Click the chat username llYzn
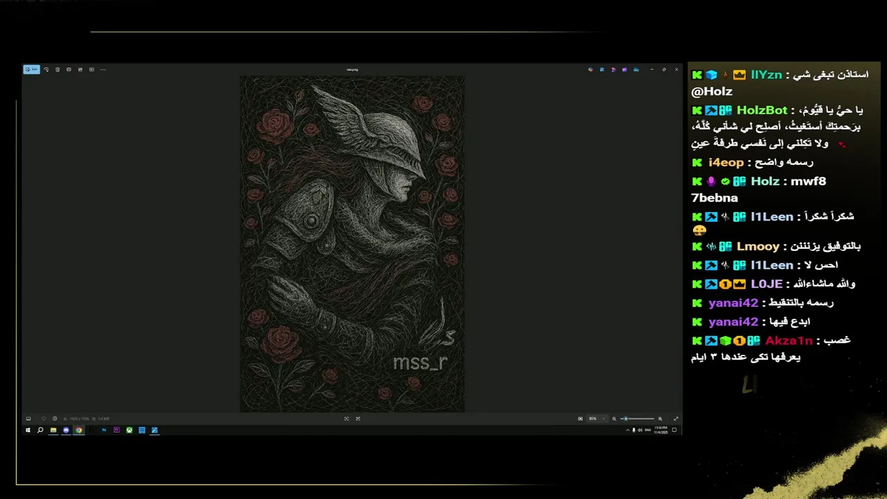This screenshot has width=887, height=499. (x=766, y=75)
